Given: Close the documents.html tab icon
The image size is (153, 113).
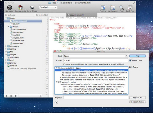Looking at the screenshot, I should click(x=68, y=15).
